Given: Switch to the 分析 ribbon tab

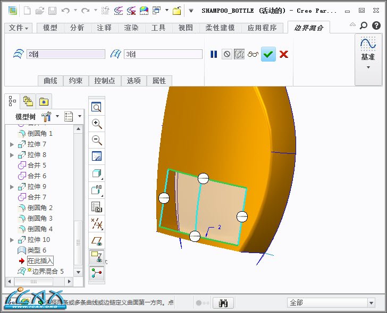Looking at the screenshot, I should 77,28.
